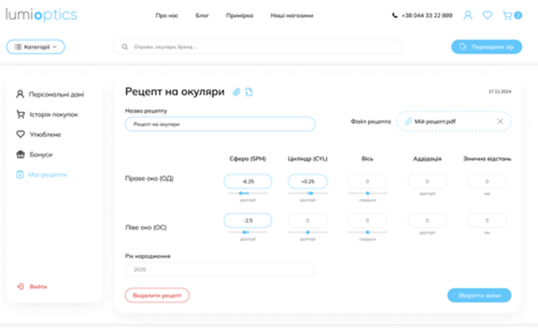Adjust the left eye cylinder slider

pyautogui.click(x=308, y=232)
